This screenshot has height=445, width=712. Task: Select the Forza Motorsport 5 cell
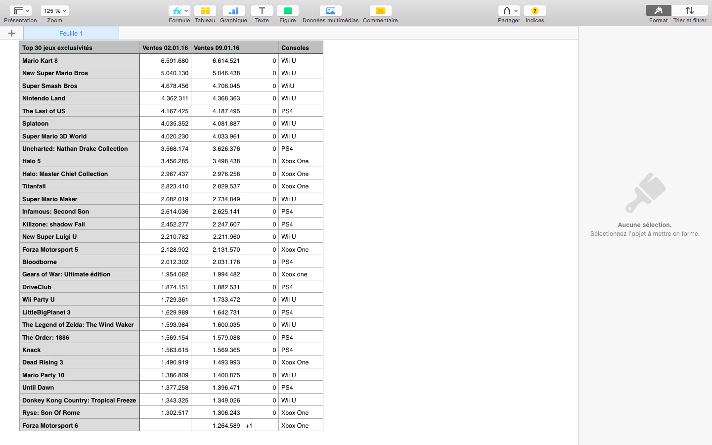coord(80,249)
